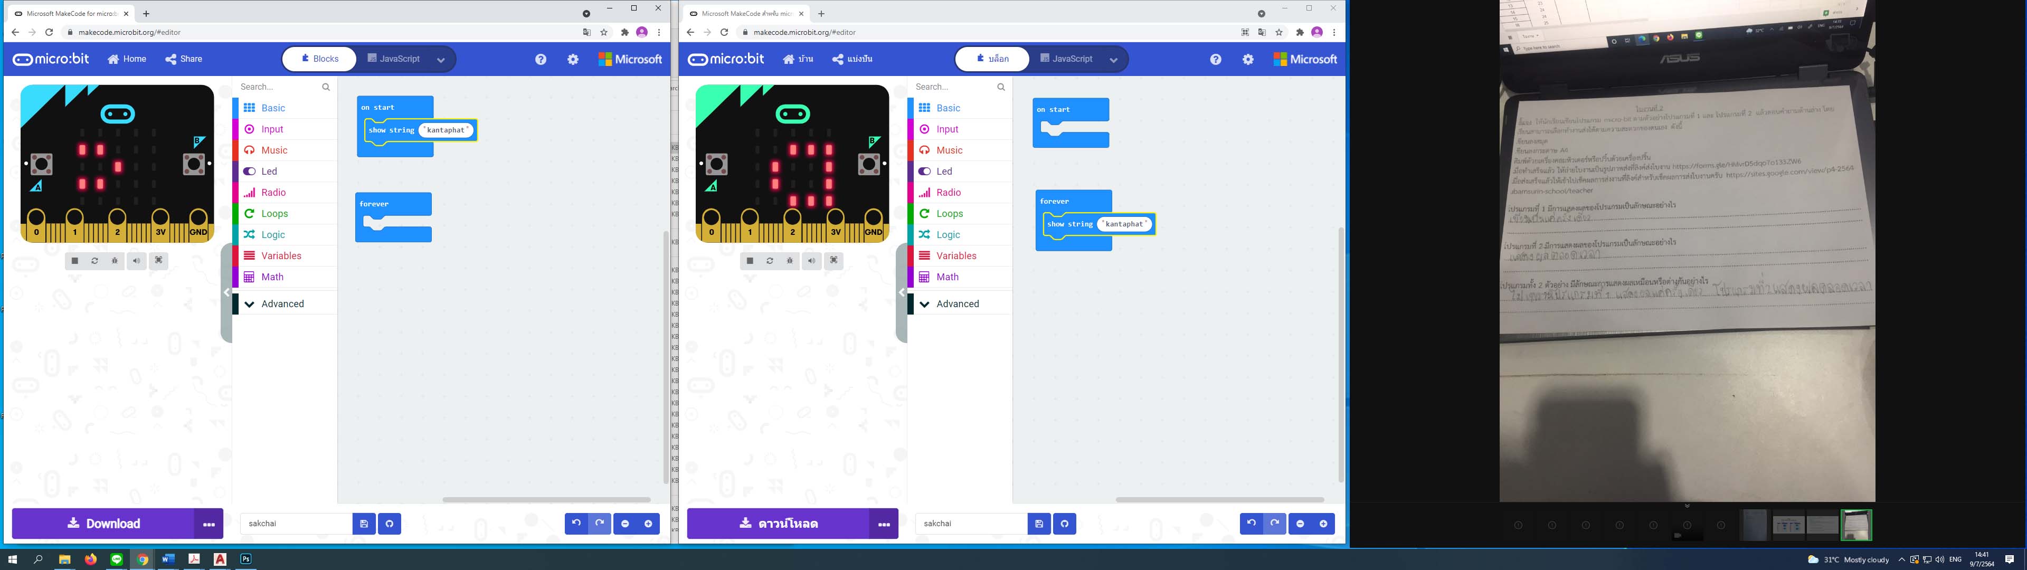Restart the simulator in the right Thai editor
Viewport: 2027px width, 570px height.
(770, 261)
